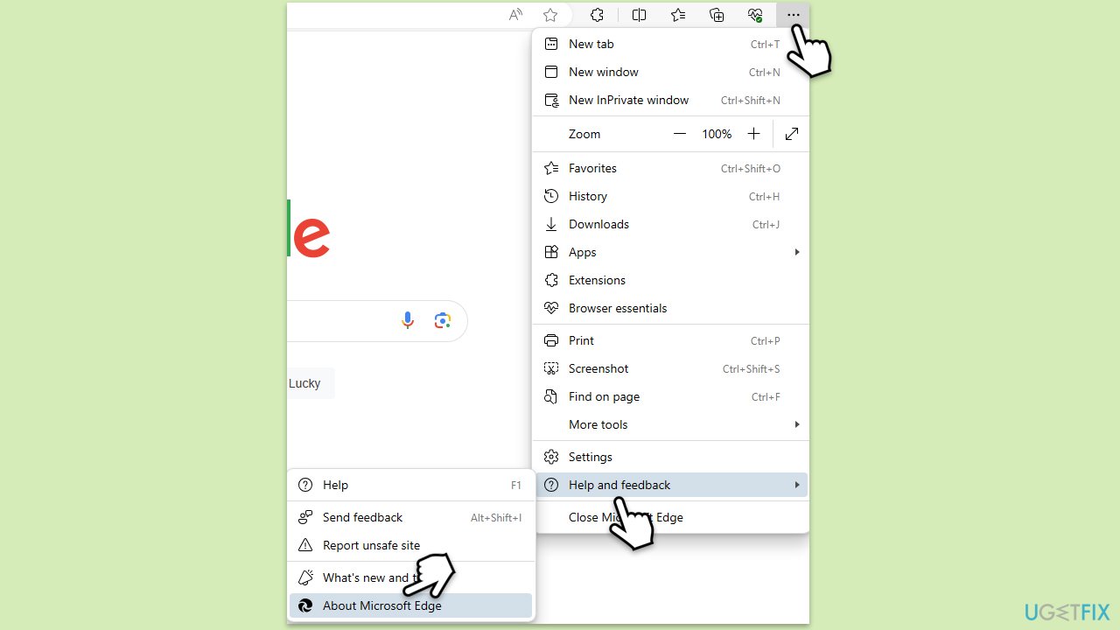Click Google Lens image search icon
Image resolution: width=1120 pixels, height=630 pixels.
pyautogui.click(x=443, y=321)
